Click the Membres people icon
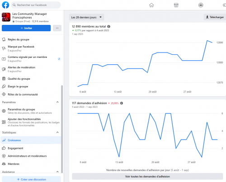The image size is (226, 182). click(x=4, y=164)
